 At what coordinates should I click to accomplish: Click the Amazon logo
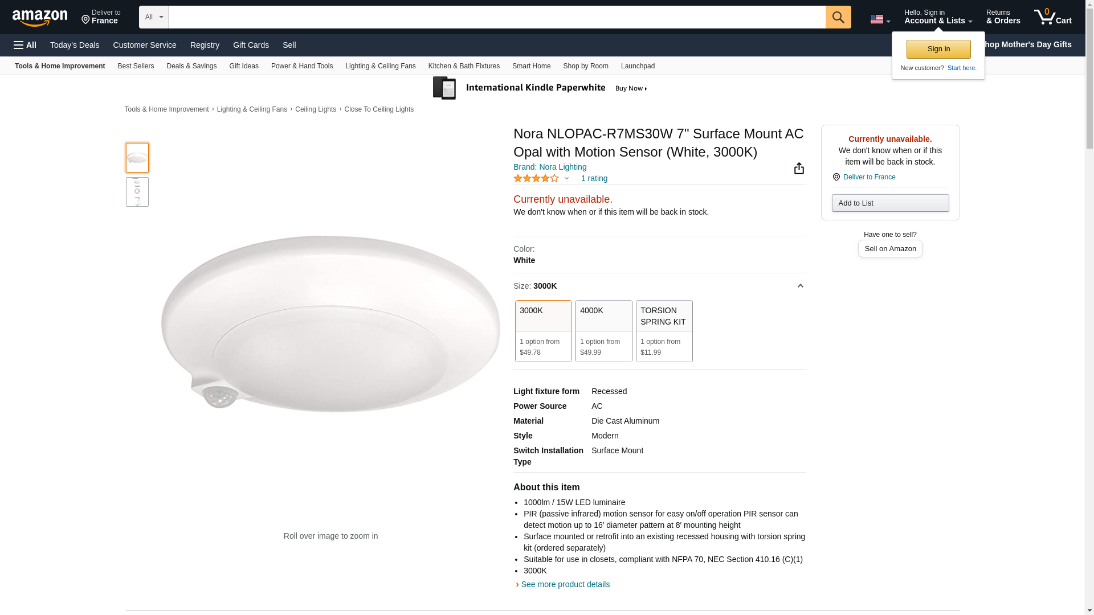[40, 18]
